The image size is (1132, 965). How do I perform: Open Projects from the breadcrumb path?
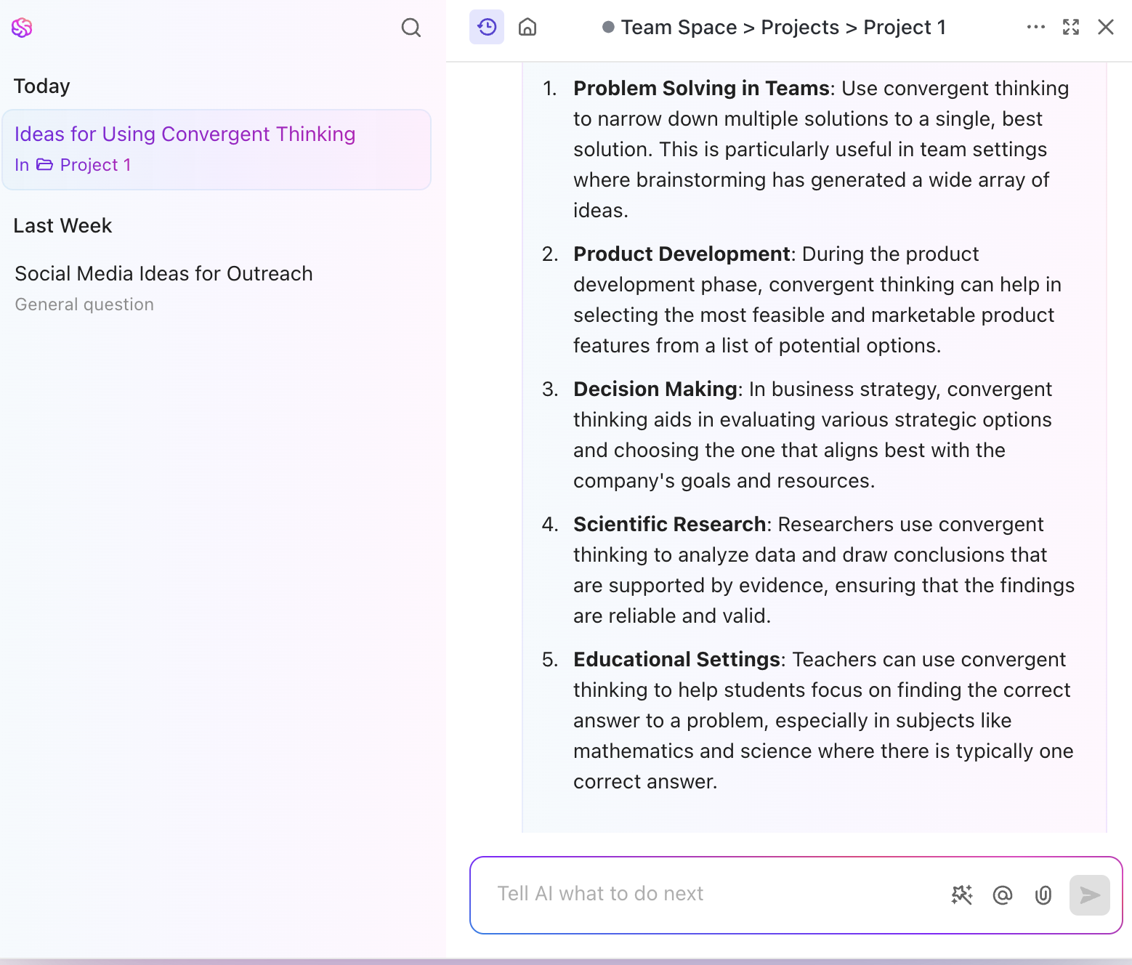(x=800, y=27)
